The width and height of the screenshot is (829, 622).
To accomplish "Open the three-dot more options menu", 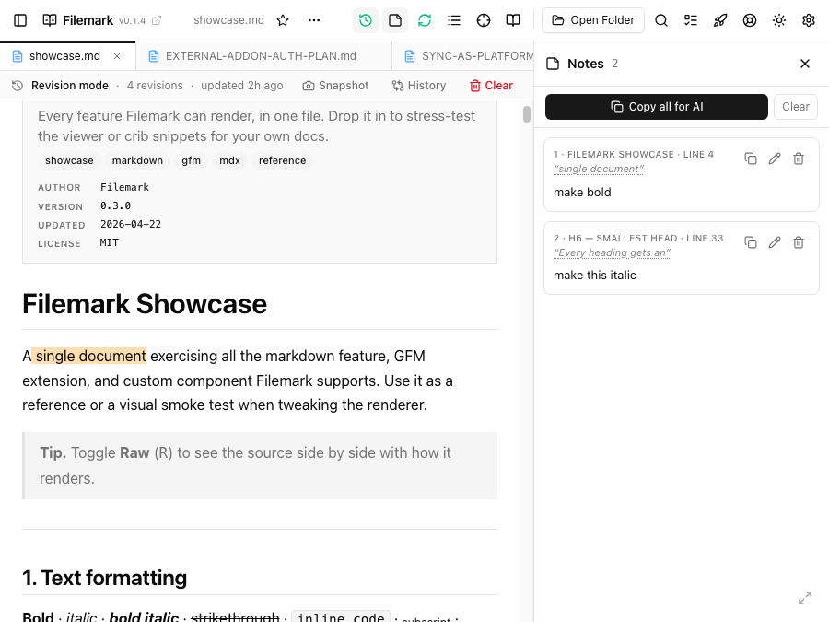I will coord(314,20).
